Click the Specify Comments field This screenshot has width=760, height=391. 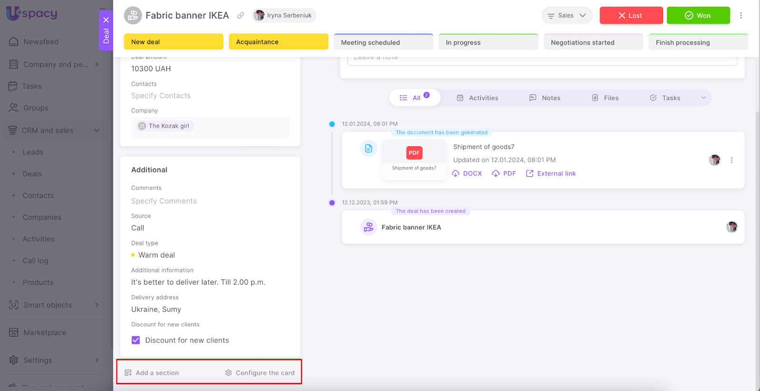[x=164, y=201]
